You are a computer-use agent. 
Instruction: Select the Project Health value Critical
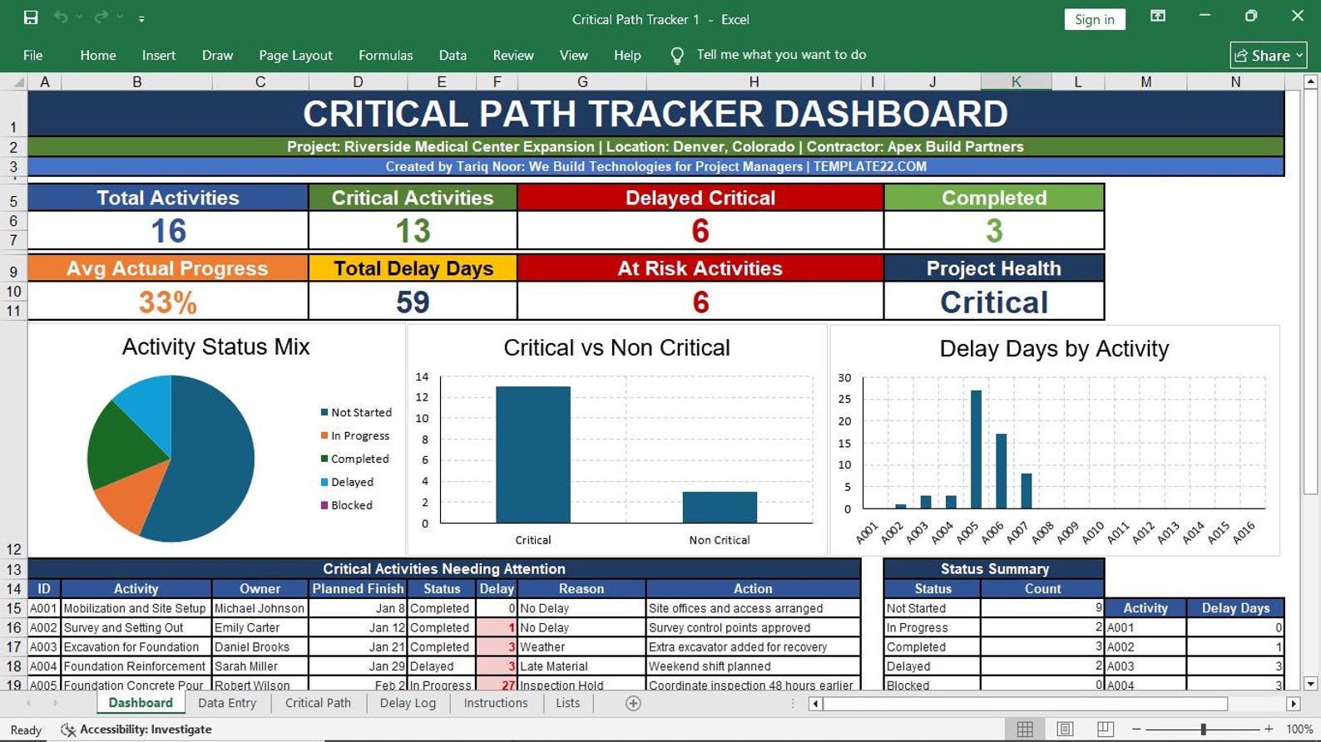pos(994,302)
